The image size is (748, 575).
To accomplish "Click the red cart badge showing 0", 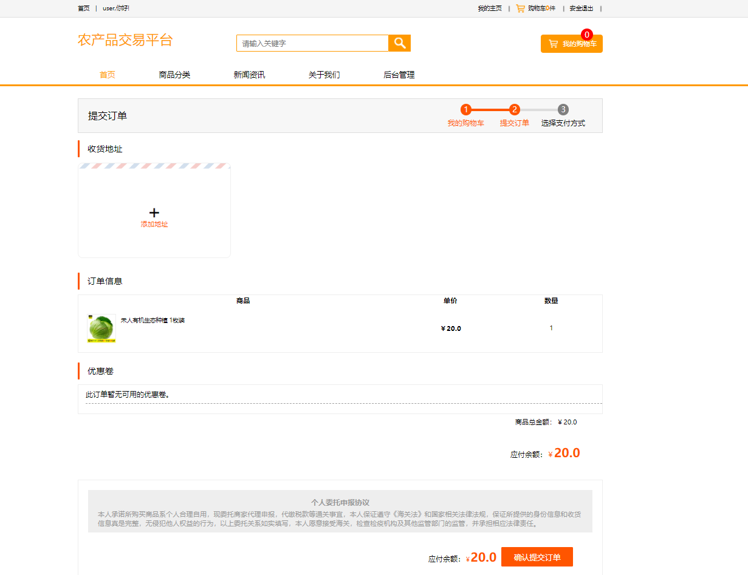I will pos(586,35).
